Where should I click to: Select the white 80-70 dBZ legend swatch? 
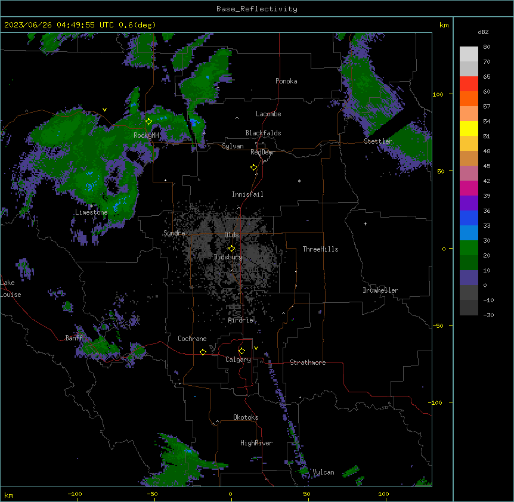click(469, 54)
